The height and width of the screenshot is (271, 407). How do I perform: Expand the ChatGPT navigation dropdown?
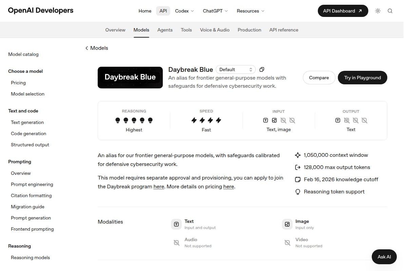pos(215,11)
